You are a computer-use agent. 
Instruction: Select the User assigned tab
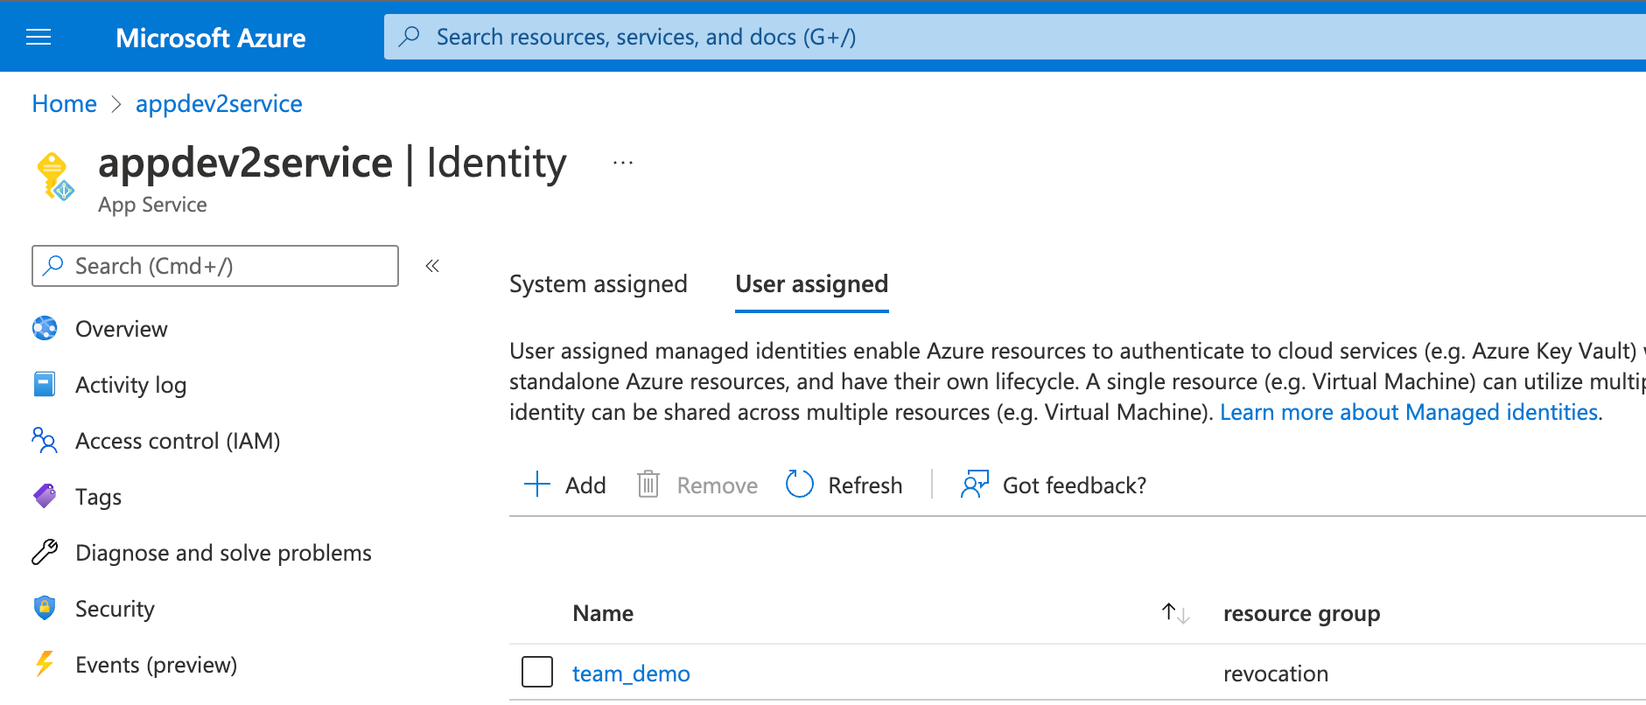pos(811,284)
